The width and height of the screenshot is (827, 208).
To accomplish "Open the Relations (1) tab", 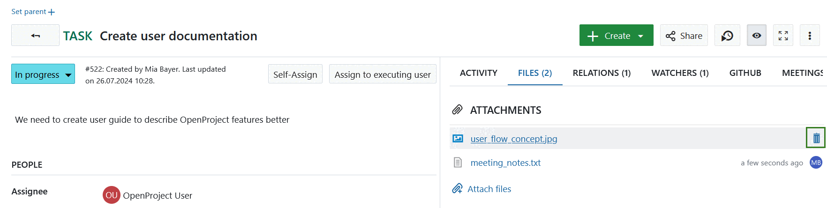I will click(601, 73).
